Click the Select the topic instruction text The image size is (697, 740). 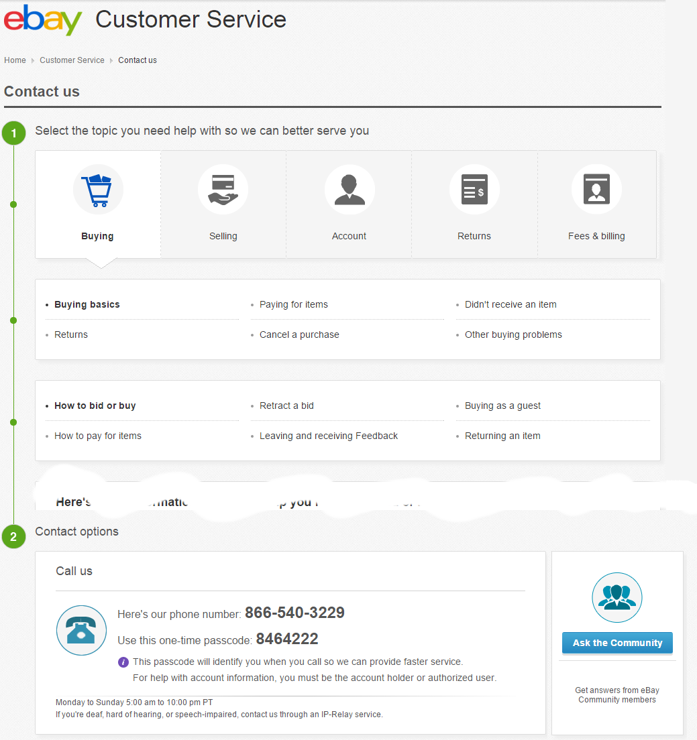point(202,131)
